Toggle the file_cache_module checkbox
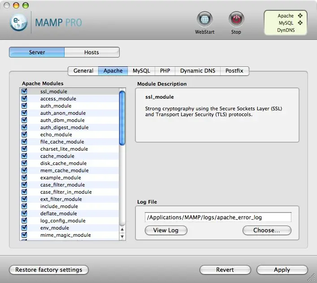 tap(24, 142)
